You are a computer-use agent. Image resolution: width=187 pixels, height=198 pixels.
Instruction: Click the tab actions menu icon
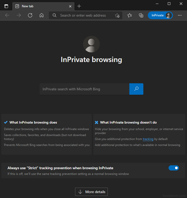tap(6, 6)
